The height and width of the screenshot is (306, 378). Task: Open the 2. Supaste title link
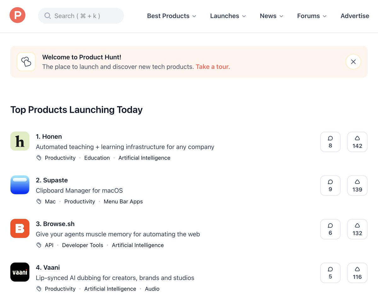click(52, 180)
